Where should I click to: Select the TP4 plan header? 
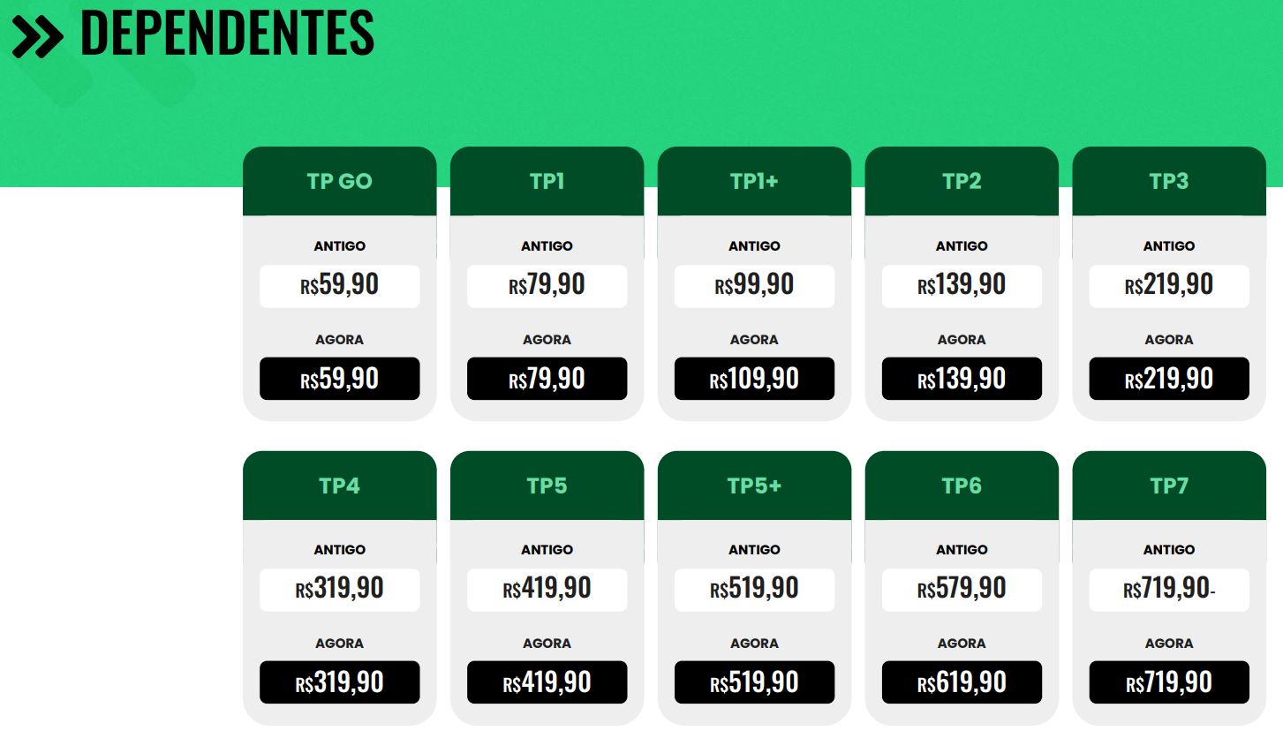(x=339, y=486)
